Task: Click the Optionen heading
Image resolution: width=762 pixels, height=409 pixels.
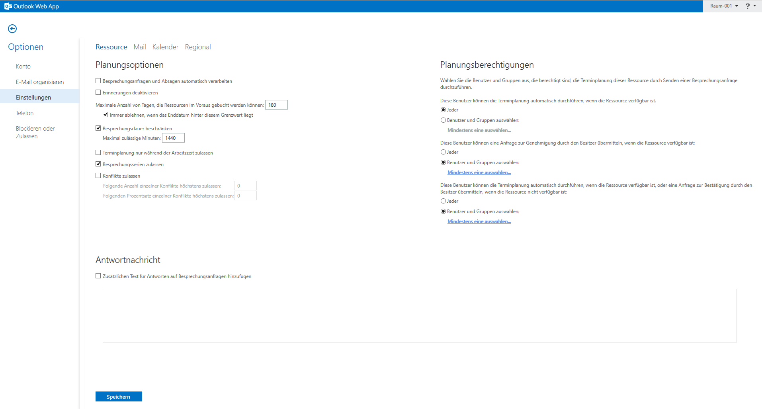Action: (25, 47)
